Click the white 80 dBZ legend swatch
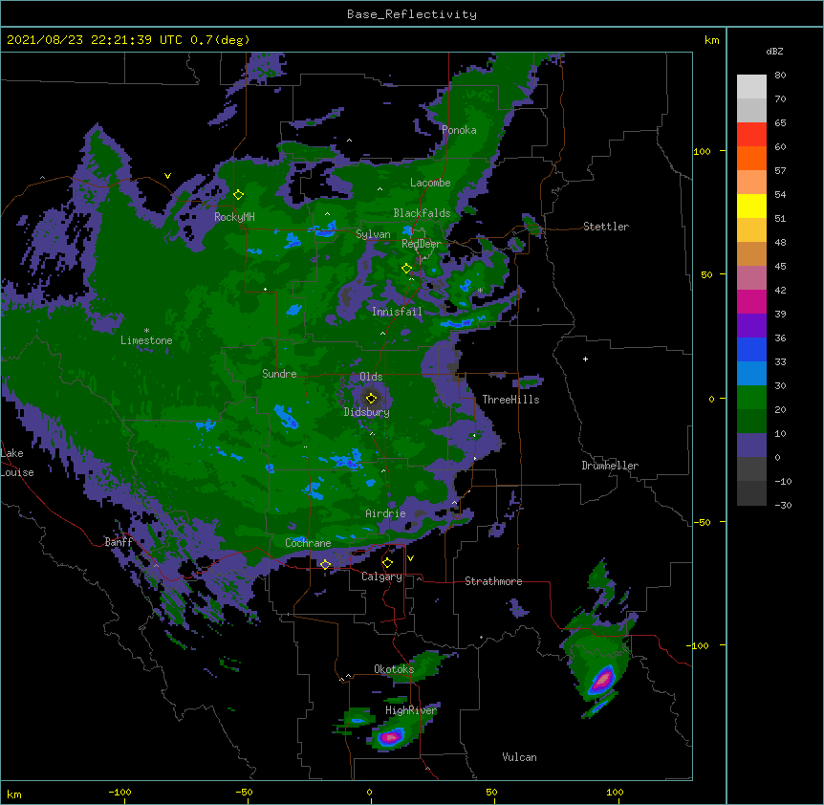Viewport: 824px width, 805px height. coord(751,87)
